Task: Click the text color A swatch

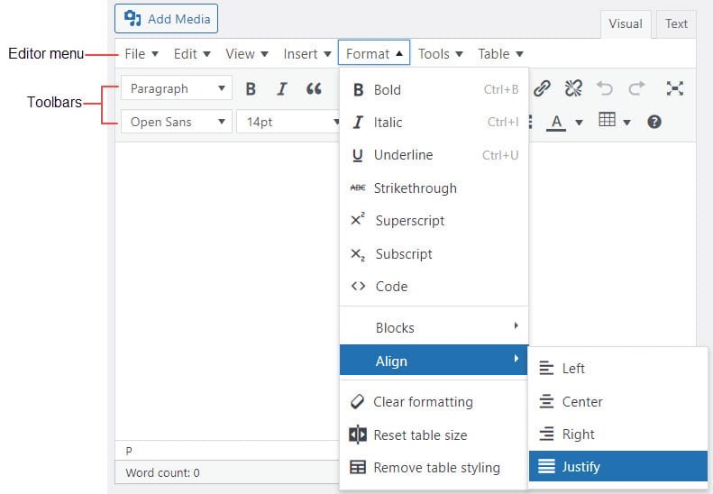Action: pyautogui.click(x=556, y=122)
